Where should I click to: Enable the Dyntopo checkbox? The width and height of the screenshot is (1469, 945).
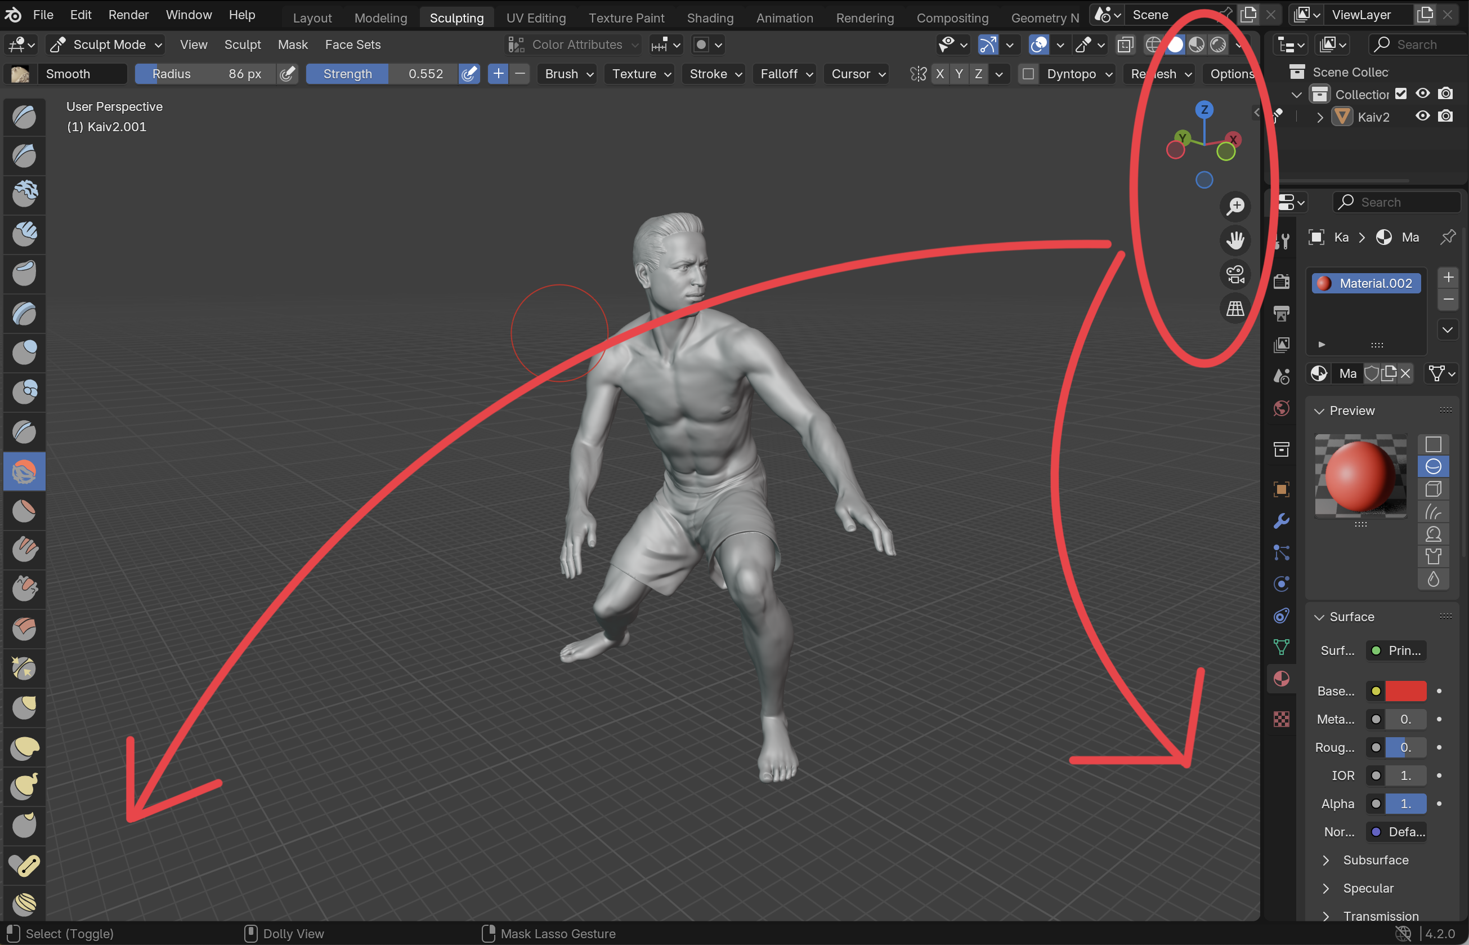(1028, 74)
